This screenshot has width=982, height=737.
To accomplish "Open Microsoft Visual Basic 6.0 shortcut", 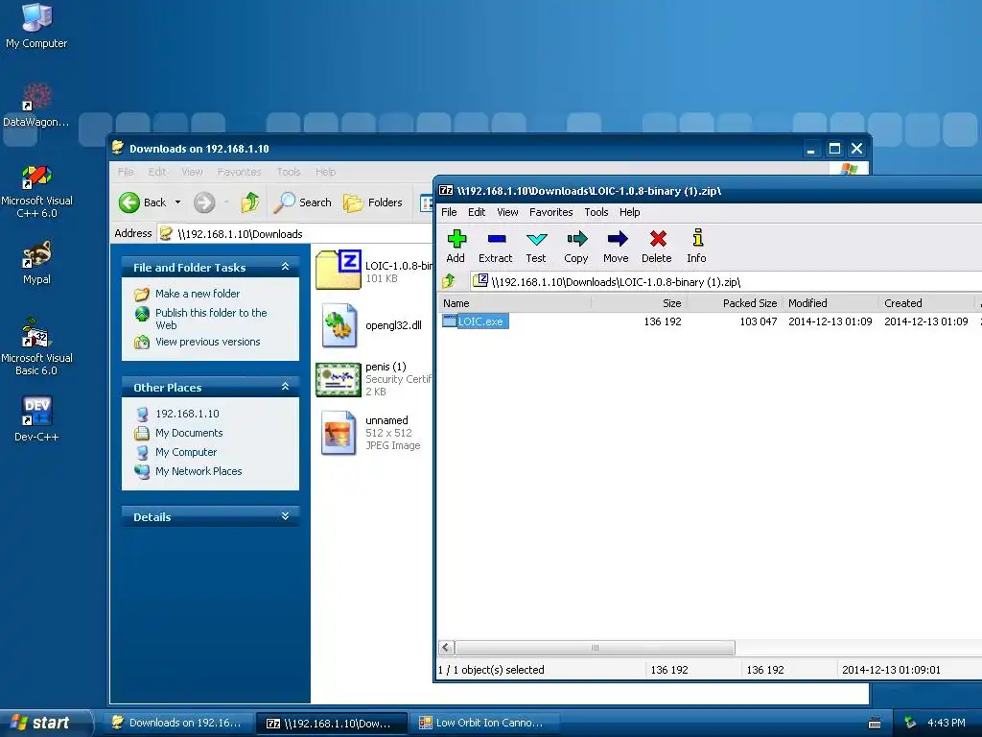I will (x=37, y=346).
